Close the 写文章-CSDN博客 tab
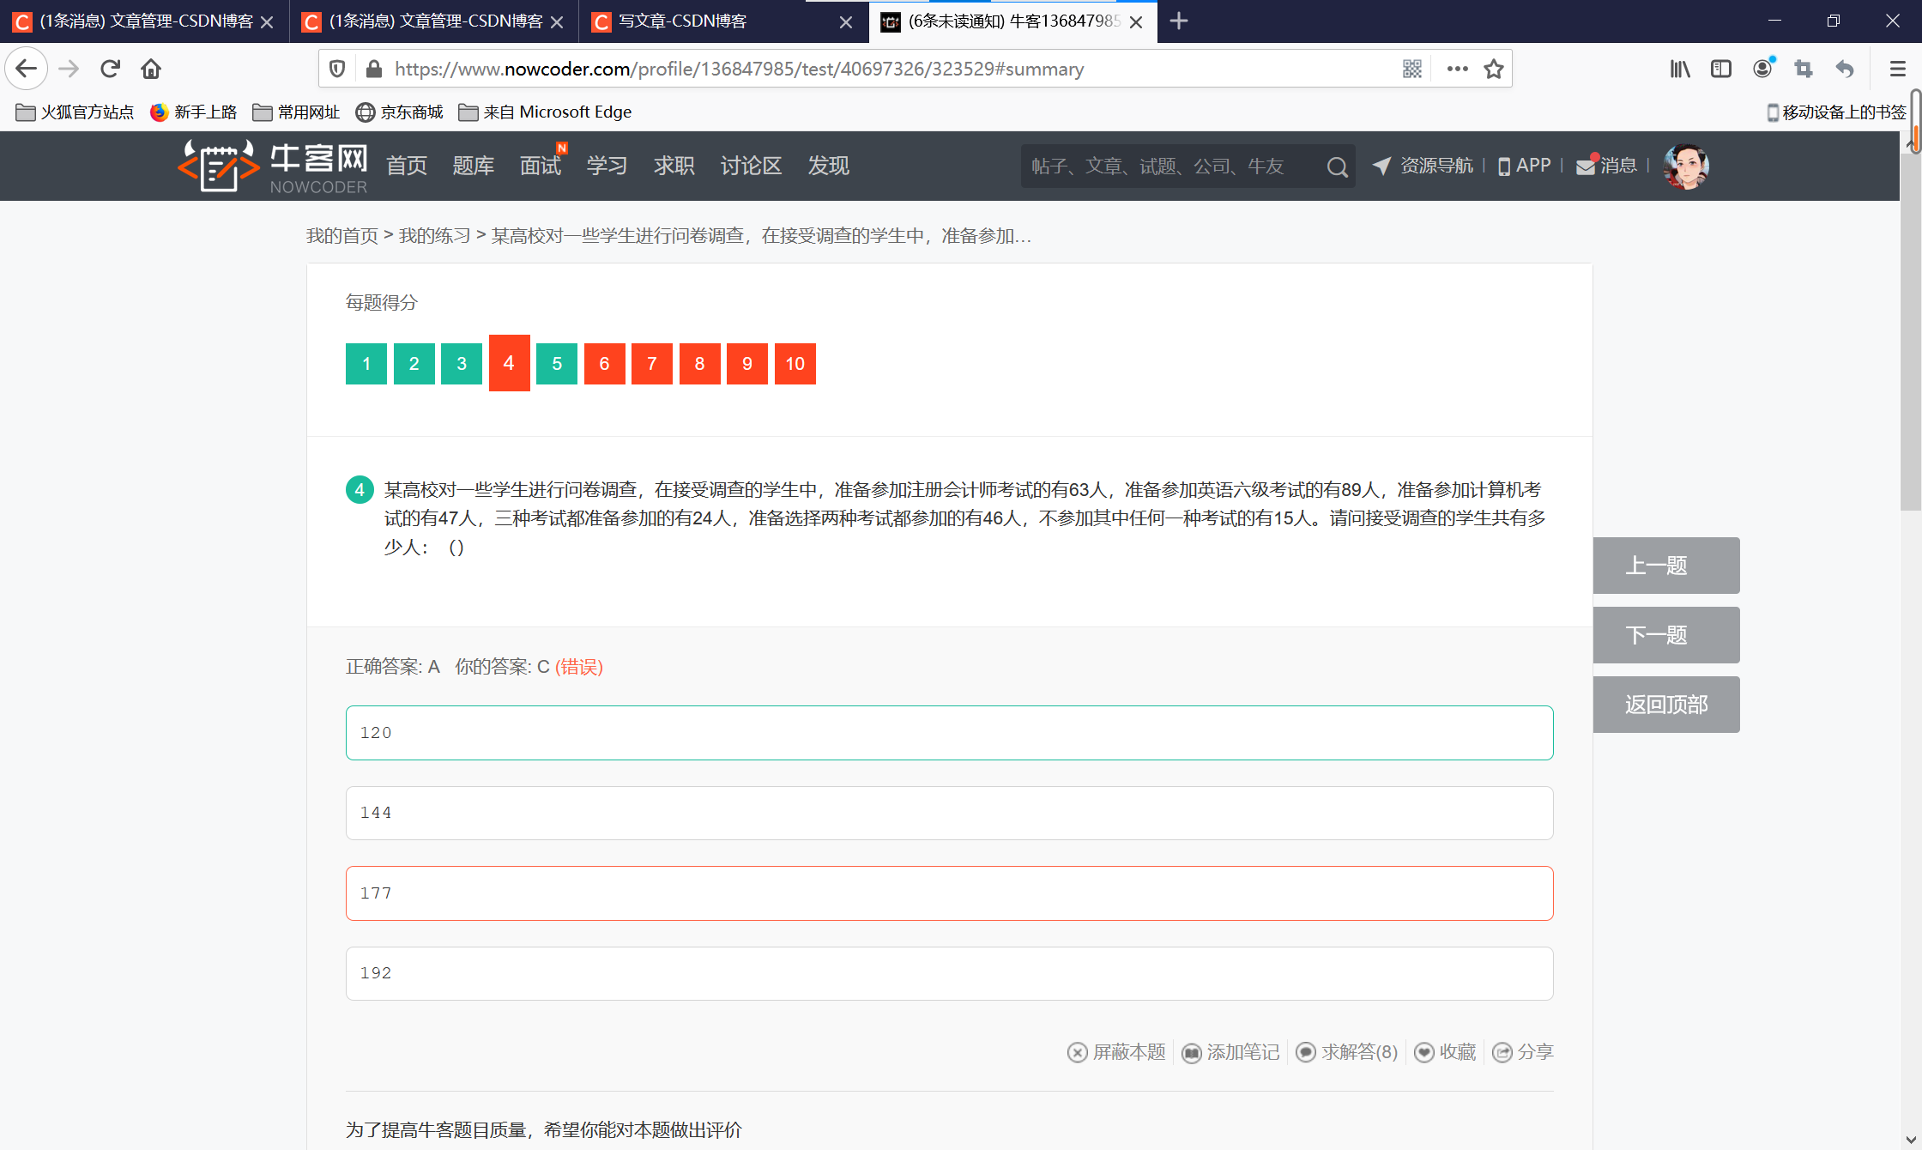Screen dimensions: 1922x1150 tap(846, 22)
